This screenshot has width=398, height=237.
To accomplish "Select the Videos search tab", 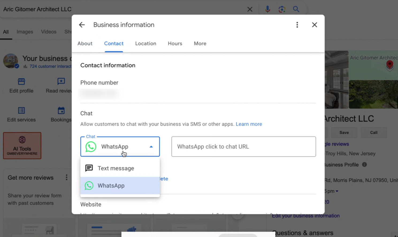I will point(49,32).
